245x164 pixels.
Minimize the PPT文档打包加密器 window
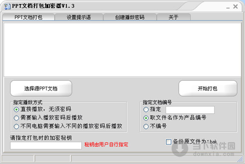pyautogui.click(x=228, y=7)
